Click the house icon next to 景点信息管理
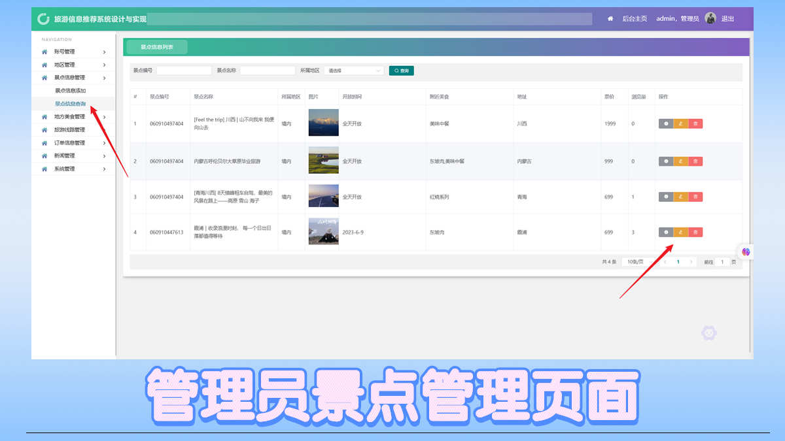Image resolution: width=785 pixels, height=441 pixels. click(44, 78)
